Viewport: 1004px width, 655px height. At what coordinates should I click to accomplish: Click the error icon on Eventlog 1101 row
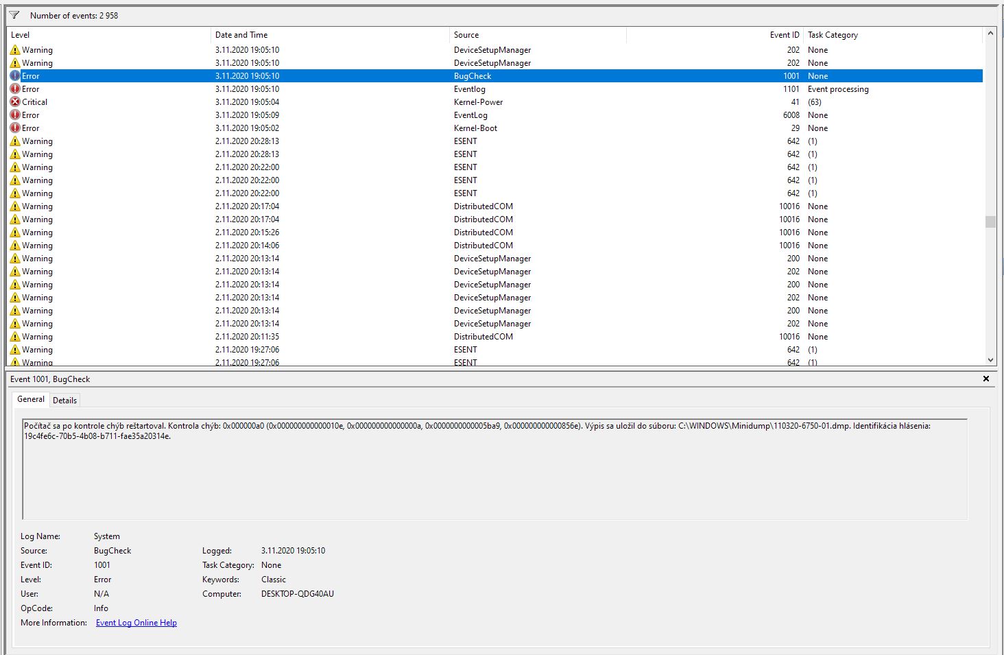click(x=15, y=89)
